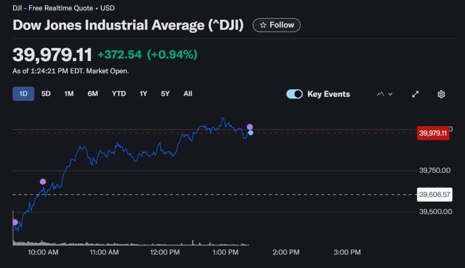Click purple key event marker at market open
Image resolution: width=465 pixels, height=268 pixels.
tap(15, 222)
